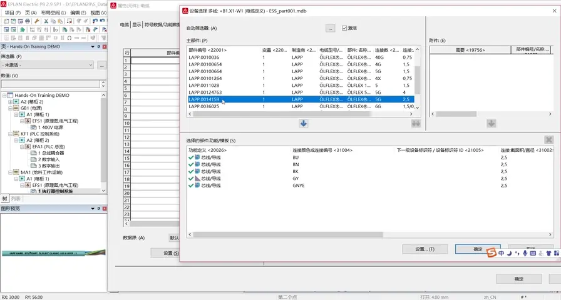Screen dimensions: 561x300
Task: Click the 数值 input field
Action: 51,84
